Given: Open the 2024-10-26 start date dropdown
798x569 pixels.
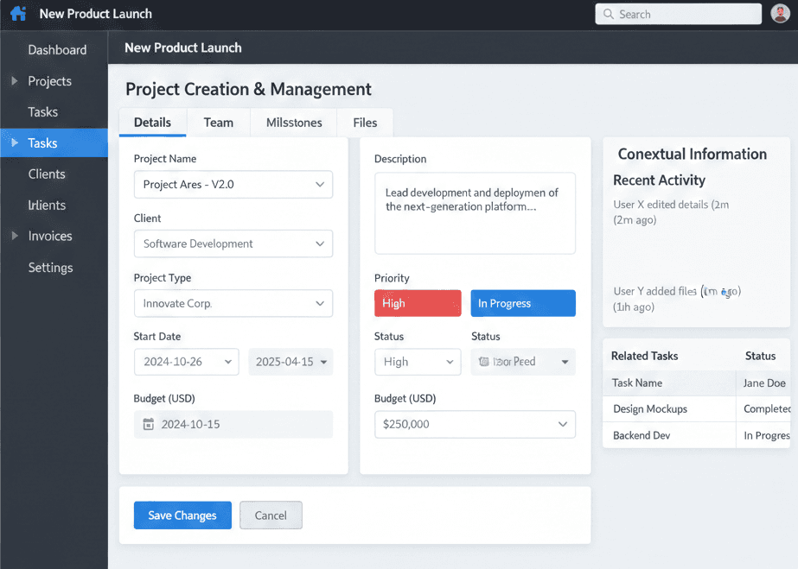Looking at the screenshot, I should pos(186,362).
